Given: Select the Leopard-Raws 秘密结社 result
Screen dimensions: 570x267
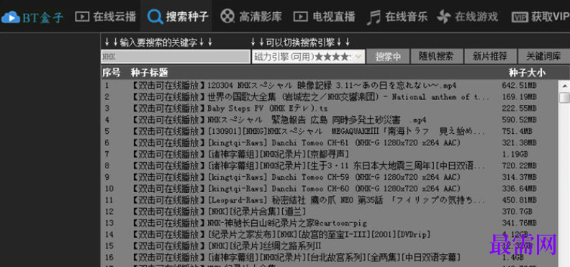Looking at the screenshot, I should (x=330, y=200).
